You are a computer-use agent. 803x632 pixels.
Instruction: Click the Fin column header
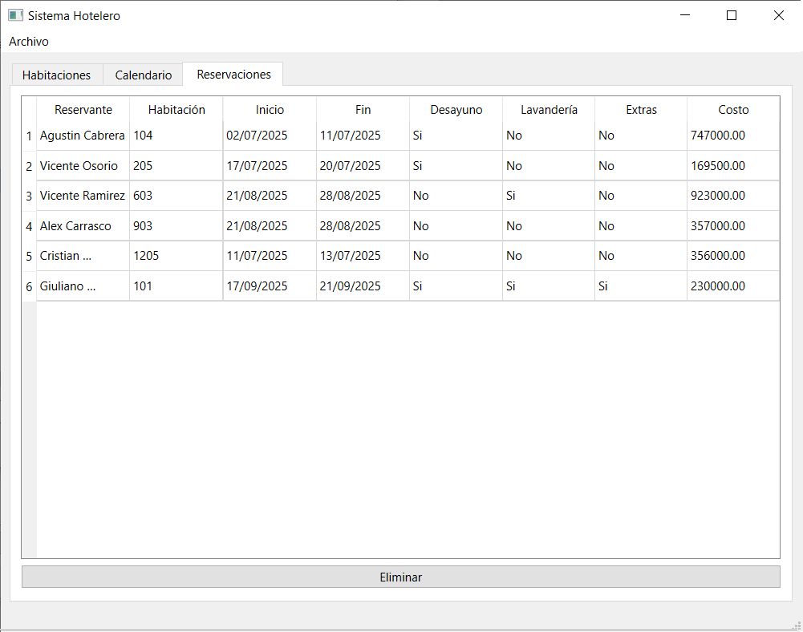pos(363,110)
